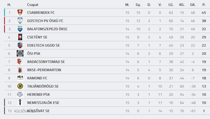Click the Gostech PV Öskü FC crest
Image resolution: width=210 pixels, height=119 pixels.
pyautogui.click(x=20, y=21)
